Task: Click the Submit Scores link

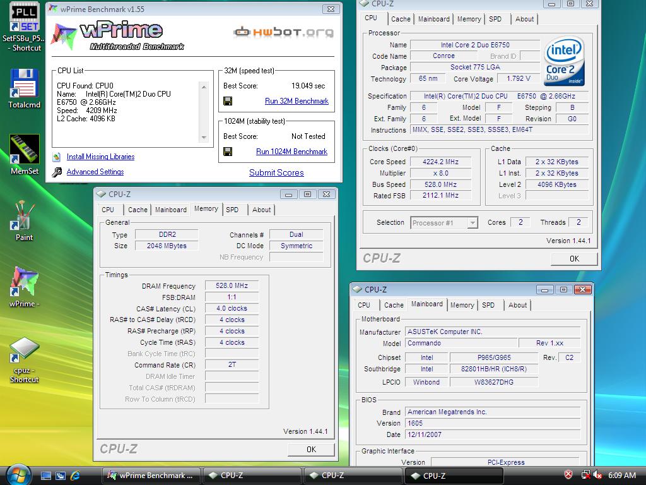Action: pos(276,173)
